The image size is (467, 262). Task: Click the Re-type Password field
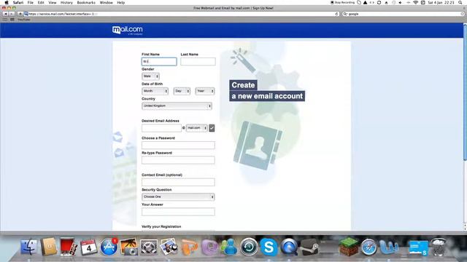[x=178, y=160]
